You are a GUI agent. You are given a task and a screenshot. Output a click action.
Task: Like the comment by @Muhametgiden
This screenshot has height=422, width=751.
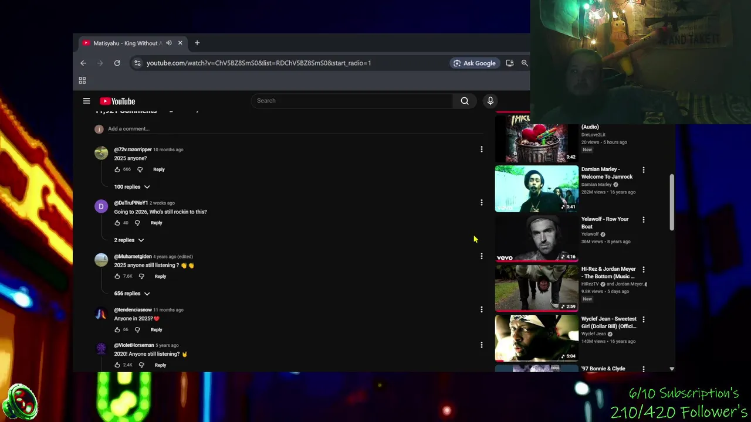117,276
